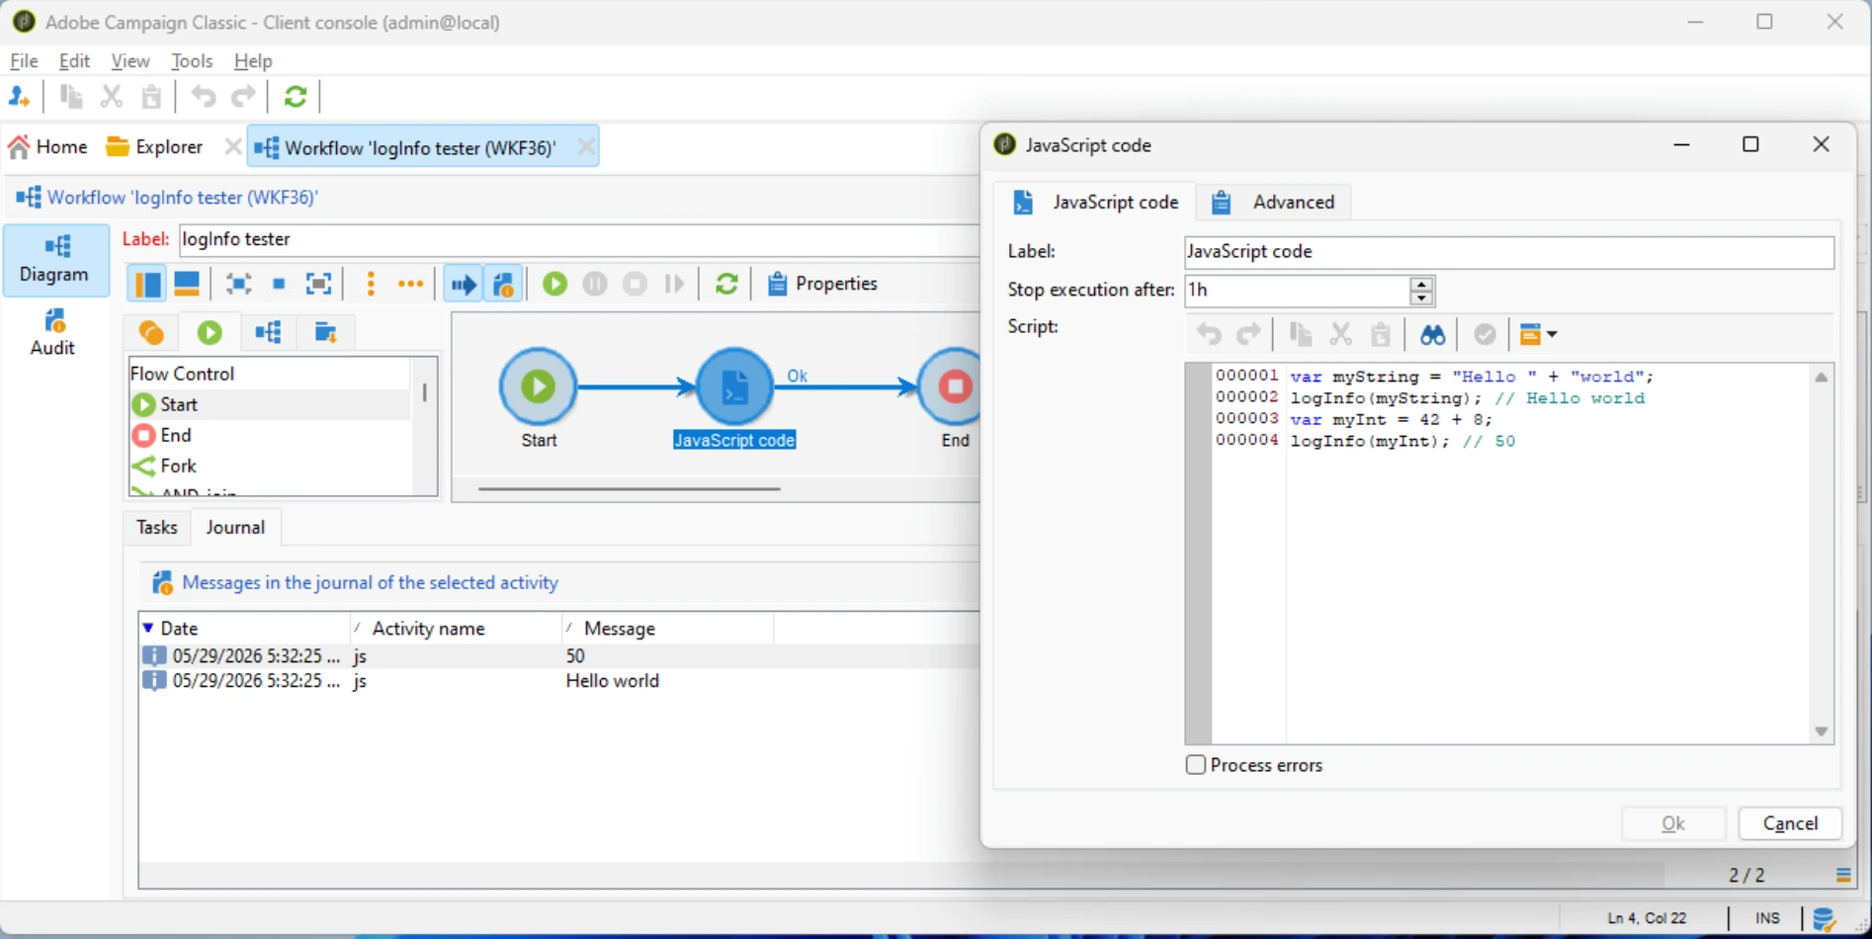Click the script Paste clipboard icon
Screen dimensions: 1872x939
[1381, 335]
